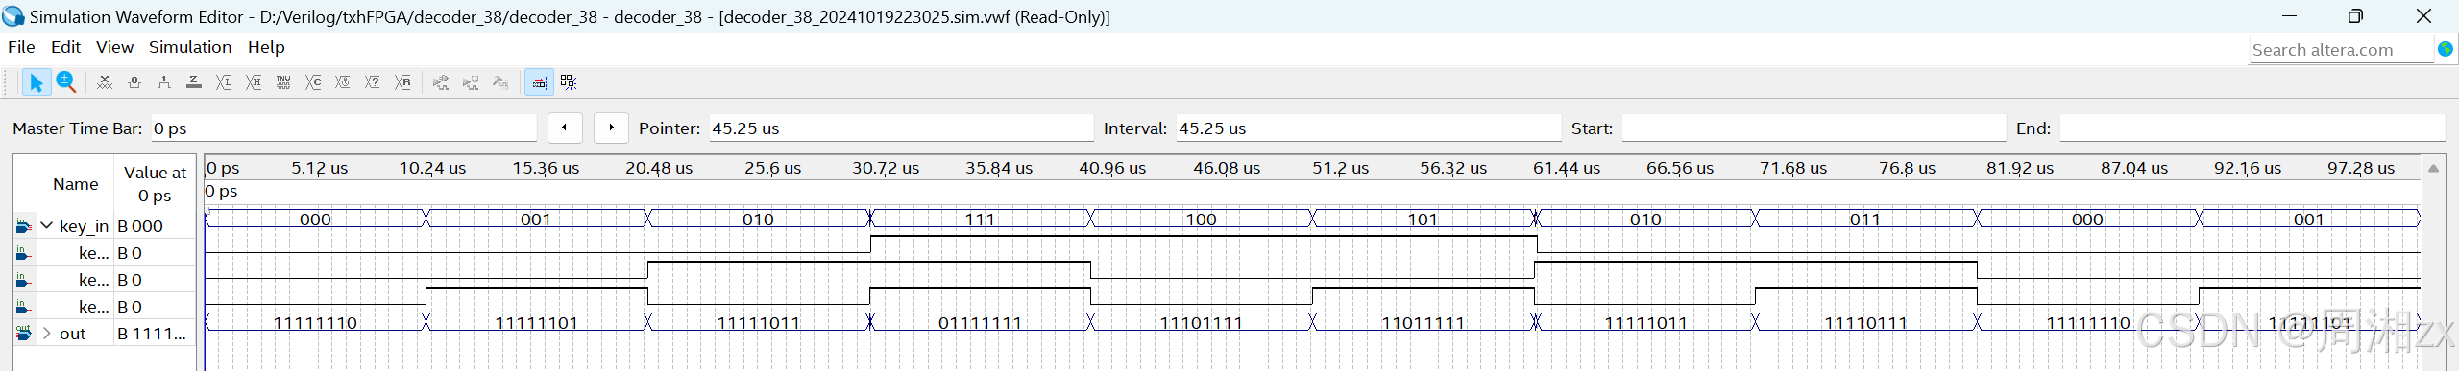Apply High Impedance (Z) tool
The image size is (2459, 371).
pyautogui.click(x=194, y=82)
